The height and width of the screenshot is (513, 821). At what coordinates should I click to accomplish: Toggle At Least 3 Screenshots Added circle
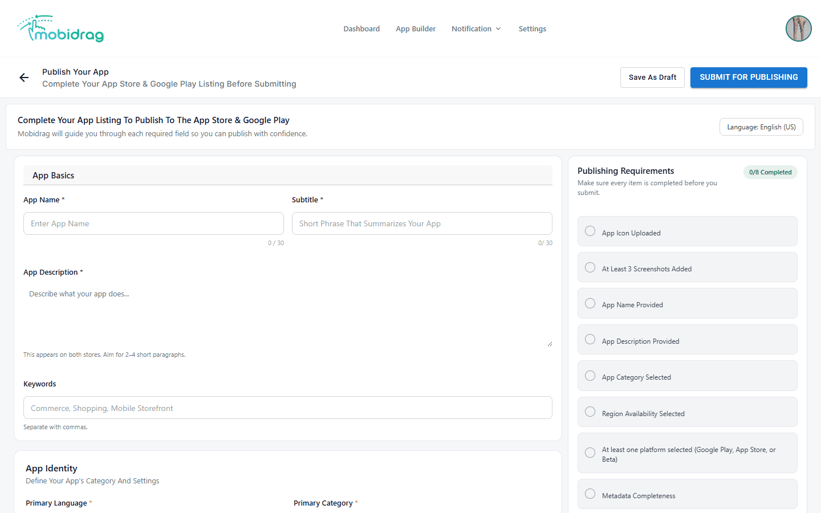pyautogui.click(x=590, y=267)
